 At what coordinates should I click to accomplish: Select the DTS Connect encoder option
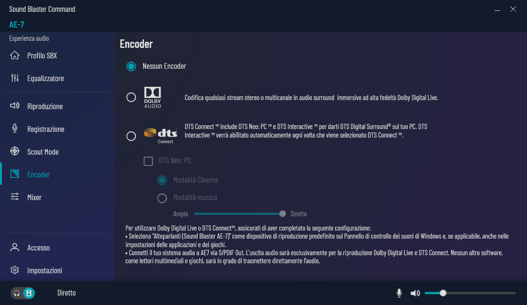tap(131, 136)
